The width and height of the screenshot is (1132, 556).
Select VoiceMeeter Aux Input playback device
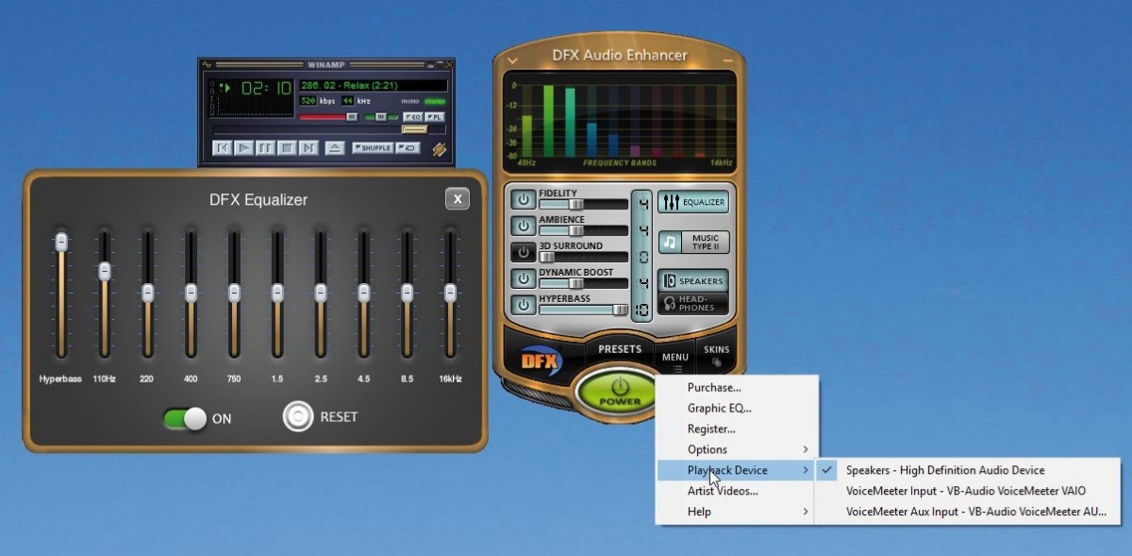[x=969, y=512]
